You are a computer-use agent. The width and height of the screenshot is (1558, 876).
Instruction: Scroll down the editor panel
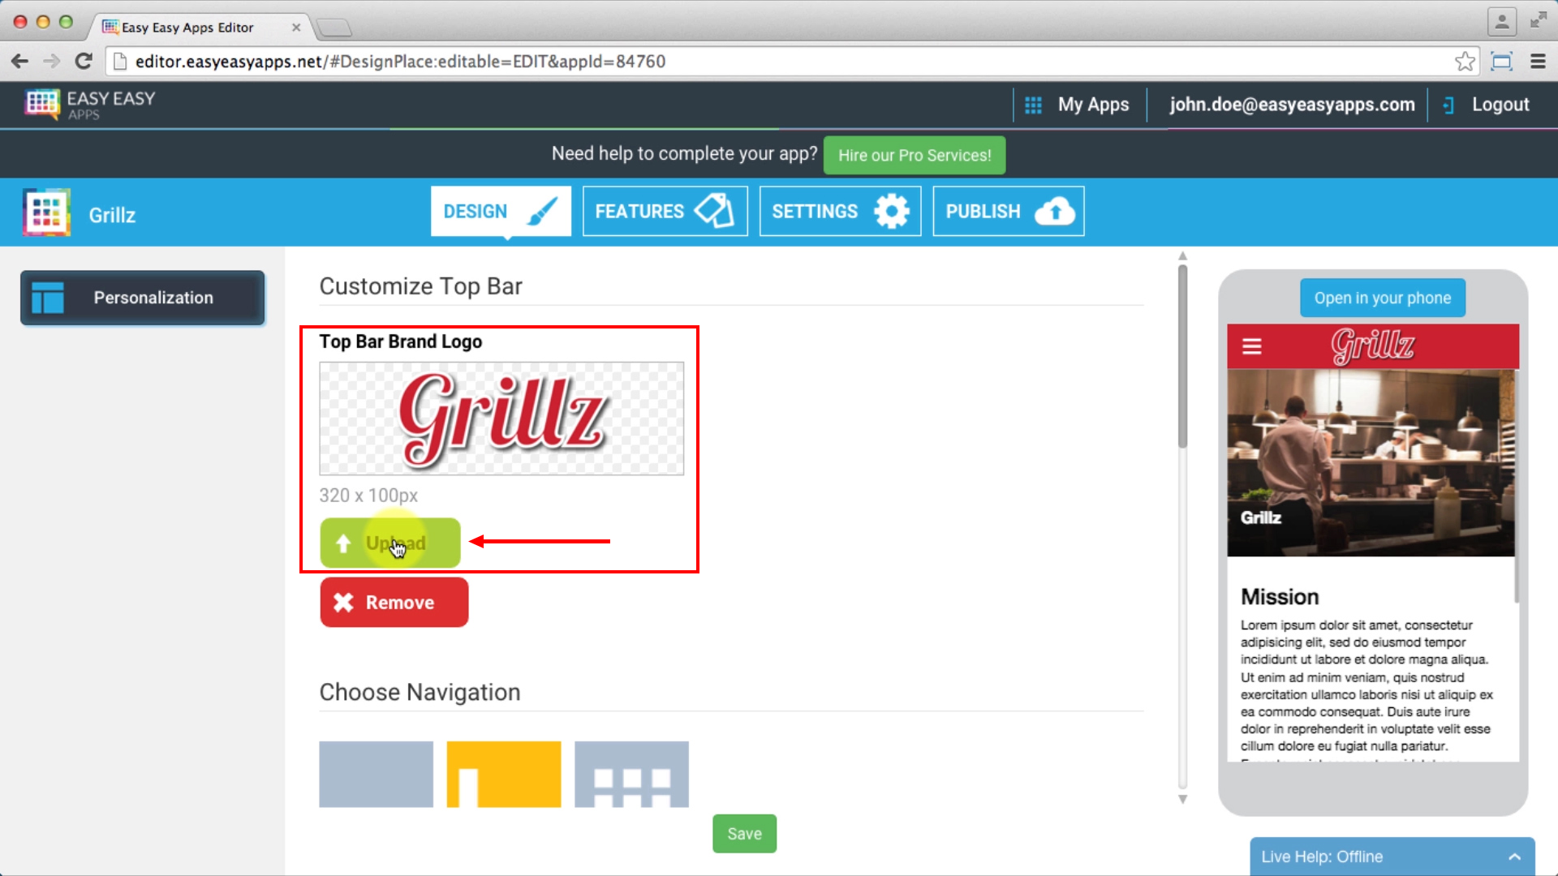click(1185, 801)
